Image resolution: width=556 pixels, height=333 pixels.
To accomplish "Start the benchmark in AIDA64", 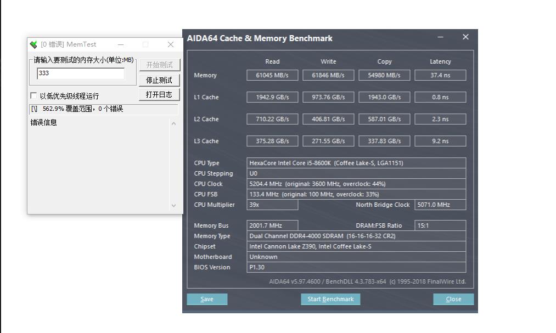I will click(330, 299).
